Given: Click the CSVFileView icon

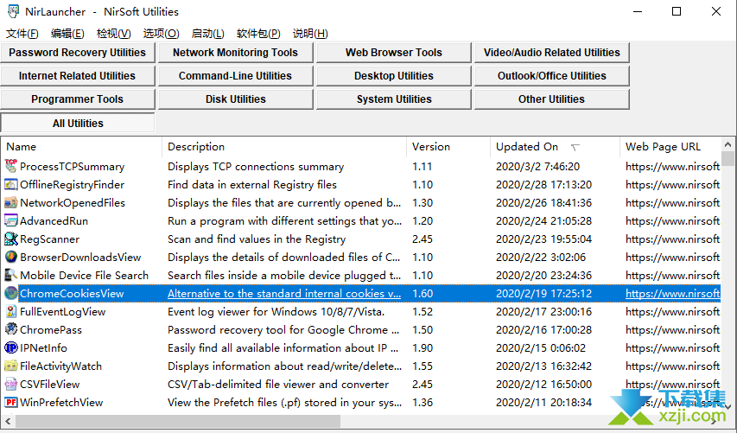Looking at the screenshot, I should tap(11, 384).
